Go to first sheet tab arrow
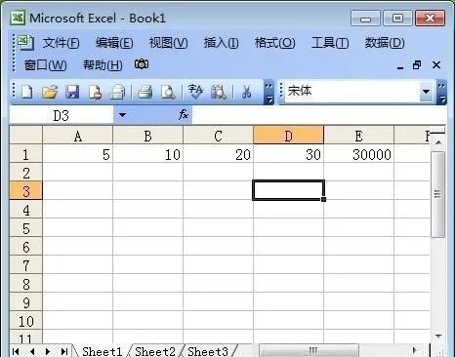 pyautogui.click(x=16, y=351)
